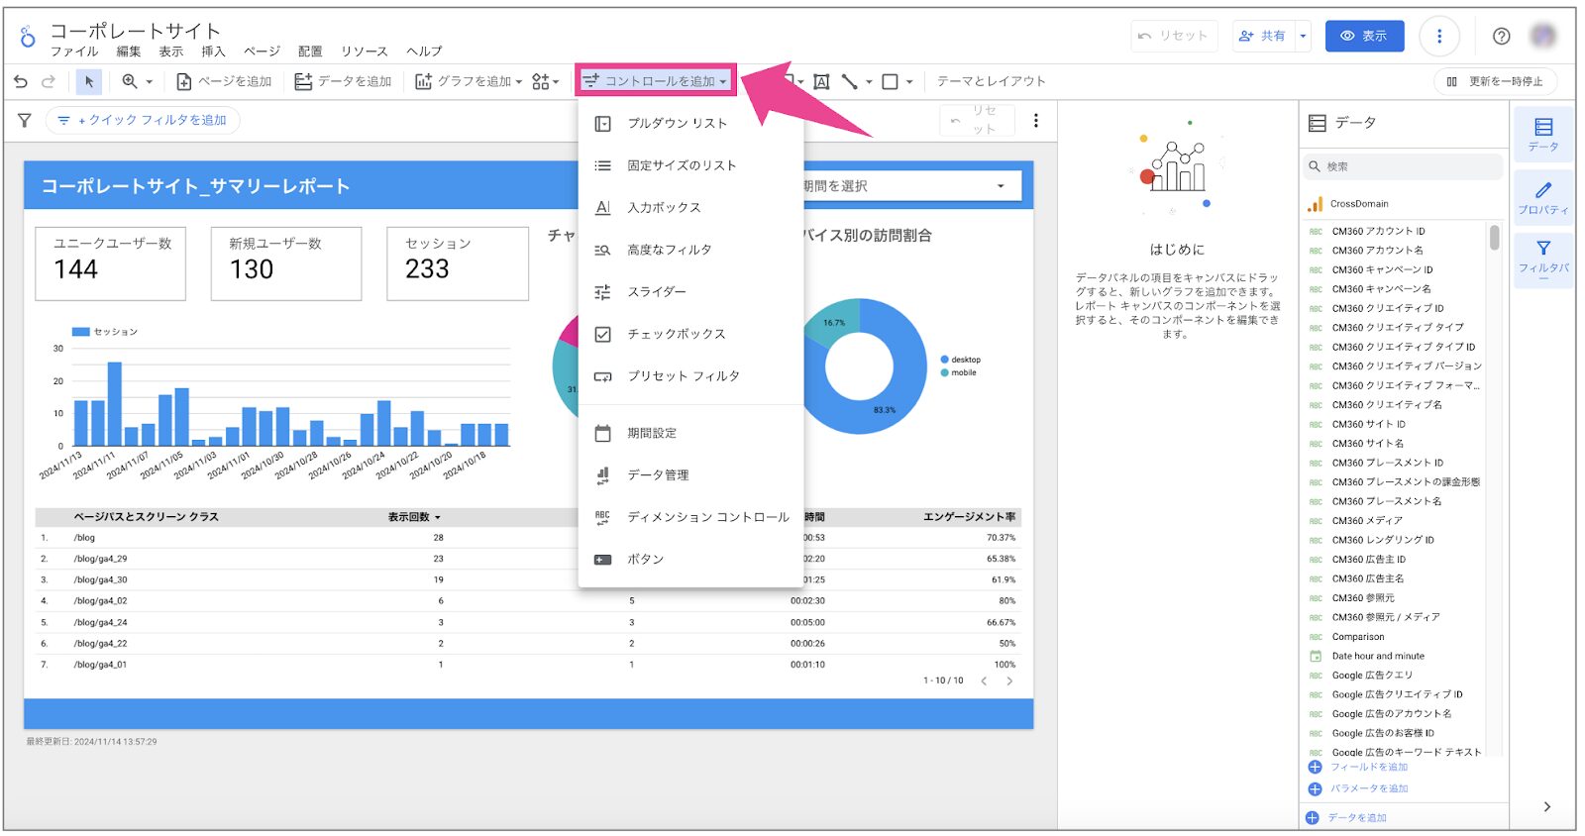Image resolution: width=1585 pixels, height=836 pixels.
Task: Click the ページを追加 toolbar button
Action: click(224, 81)
